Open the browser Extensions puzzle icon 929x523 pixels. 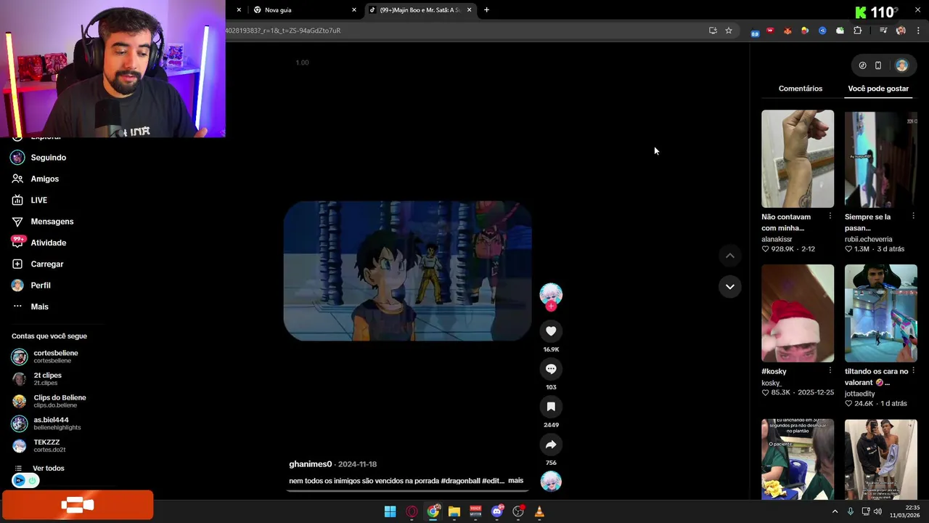858,31
